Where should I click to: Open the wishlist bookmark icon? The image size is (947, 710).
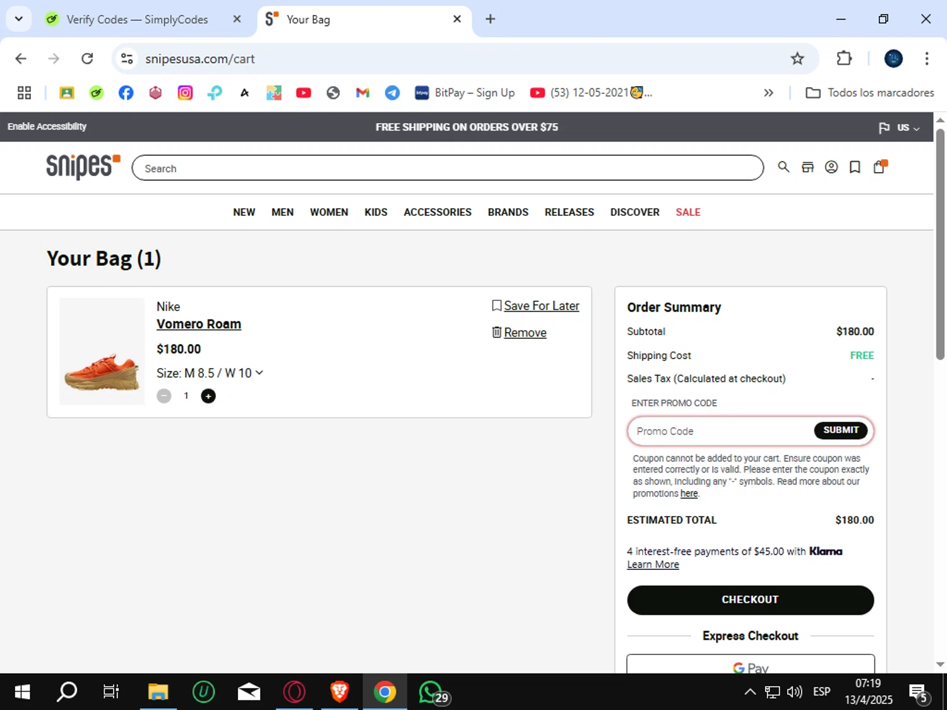coord(855,167)
